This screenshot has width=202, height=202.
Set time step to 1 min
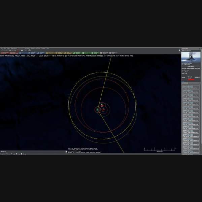[x=13, y=154]
